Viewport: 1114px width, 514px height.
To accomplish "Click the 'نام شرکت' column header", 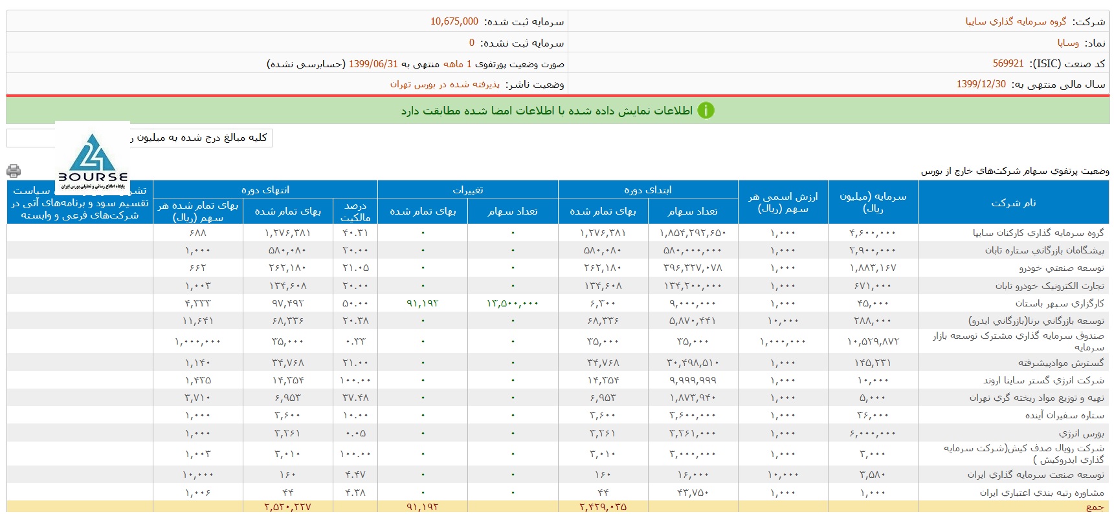I will pos(1014,202).
